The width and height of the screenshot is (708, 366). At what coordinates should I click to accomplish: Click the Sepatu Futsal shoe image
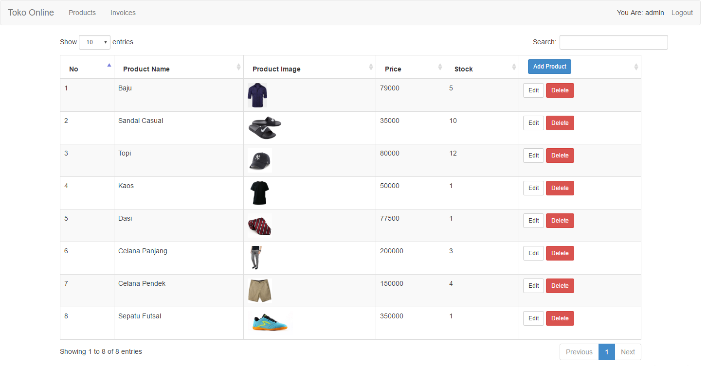[x=270, y=323]
